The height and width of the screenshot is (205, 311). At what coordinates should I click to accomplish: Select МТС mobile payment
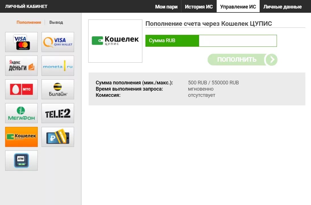pos(21,89)
